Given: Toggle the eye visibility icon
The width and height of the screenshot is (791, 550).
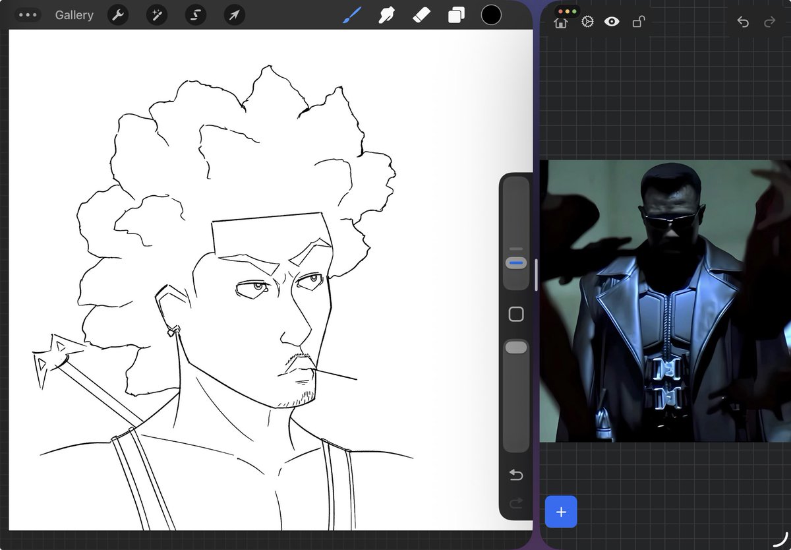Looking at the screenshot, I should [612, 22].
